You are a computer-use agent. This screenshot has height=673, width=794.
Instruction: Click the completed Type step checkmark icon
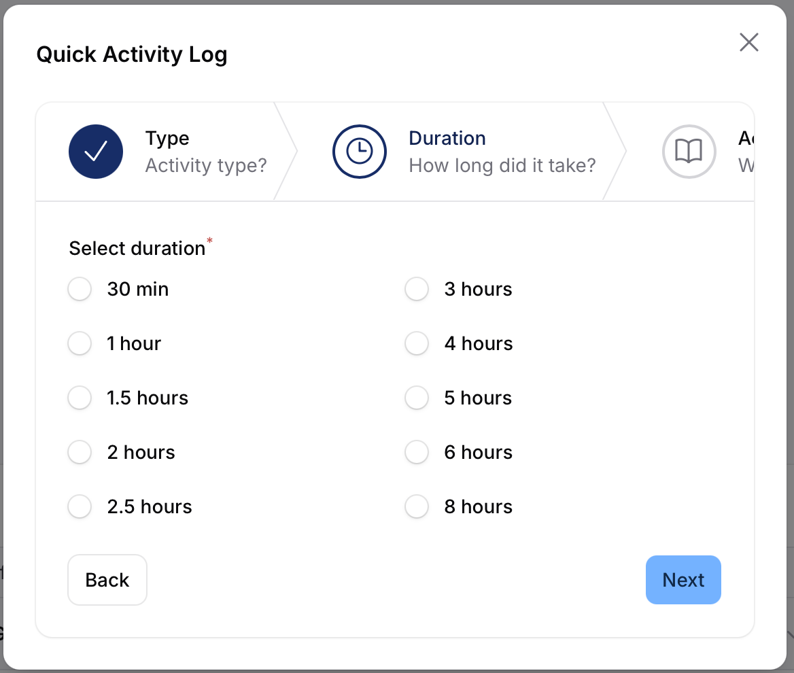point(96,152)
